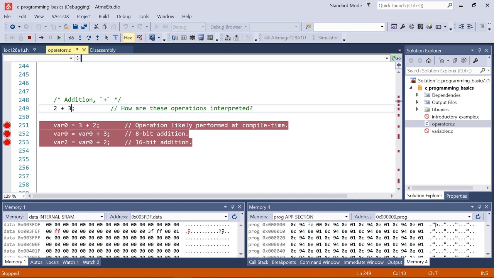Click the ATxmega128A1U device button

point(285,37)
